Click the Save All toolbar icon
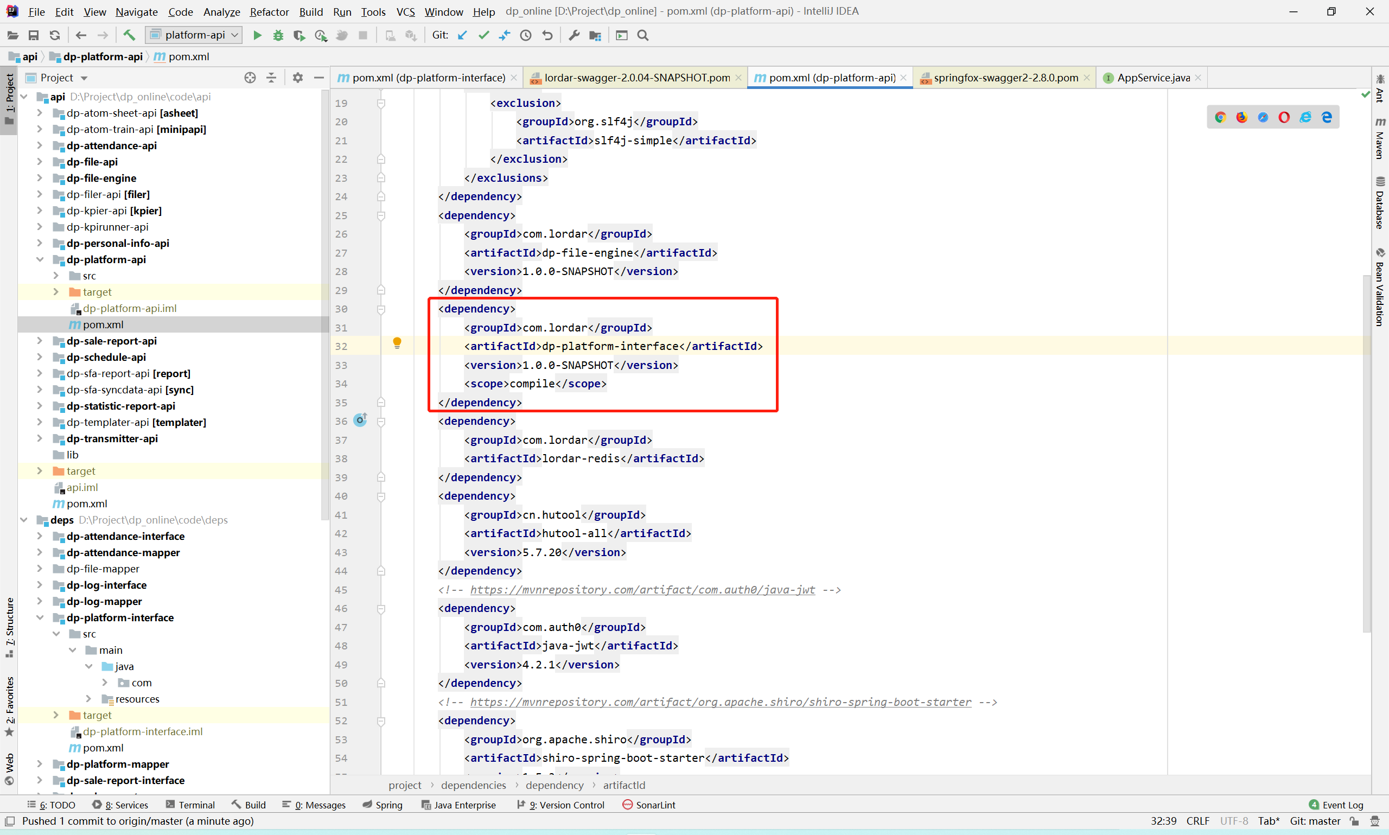1389x835 pixels. 34,35
